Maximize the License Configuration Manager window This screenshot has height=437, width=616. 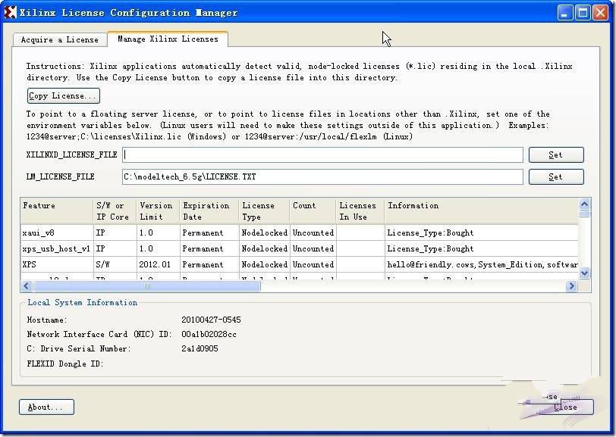[x=583, y=13]
